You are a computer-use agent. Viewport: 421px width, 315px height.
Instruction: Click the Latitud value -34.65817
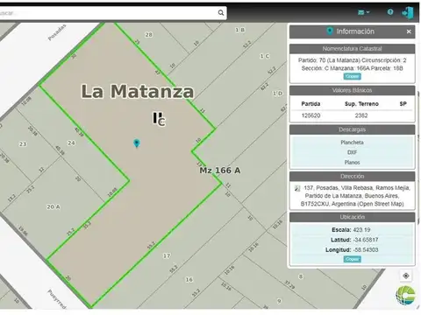366,240
